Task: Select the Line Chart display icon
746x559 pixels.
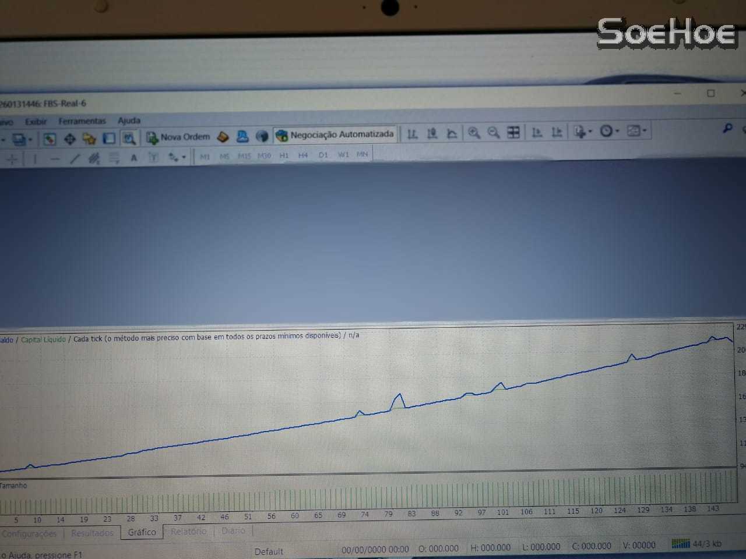Action: click(x=452, y=133)
